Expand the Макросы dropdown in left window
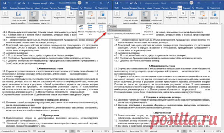Viewport: 224px width, 133px height. tap(91, 16)
